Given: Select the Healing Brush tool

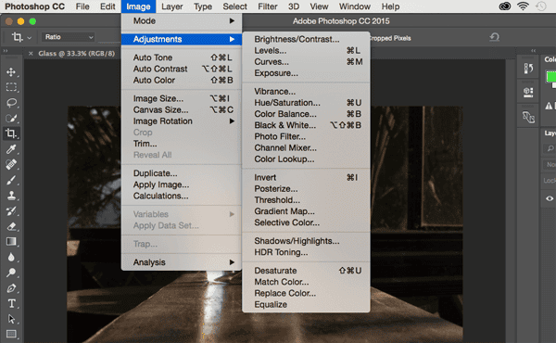Looking at the screenshot, I should (11, 164).
